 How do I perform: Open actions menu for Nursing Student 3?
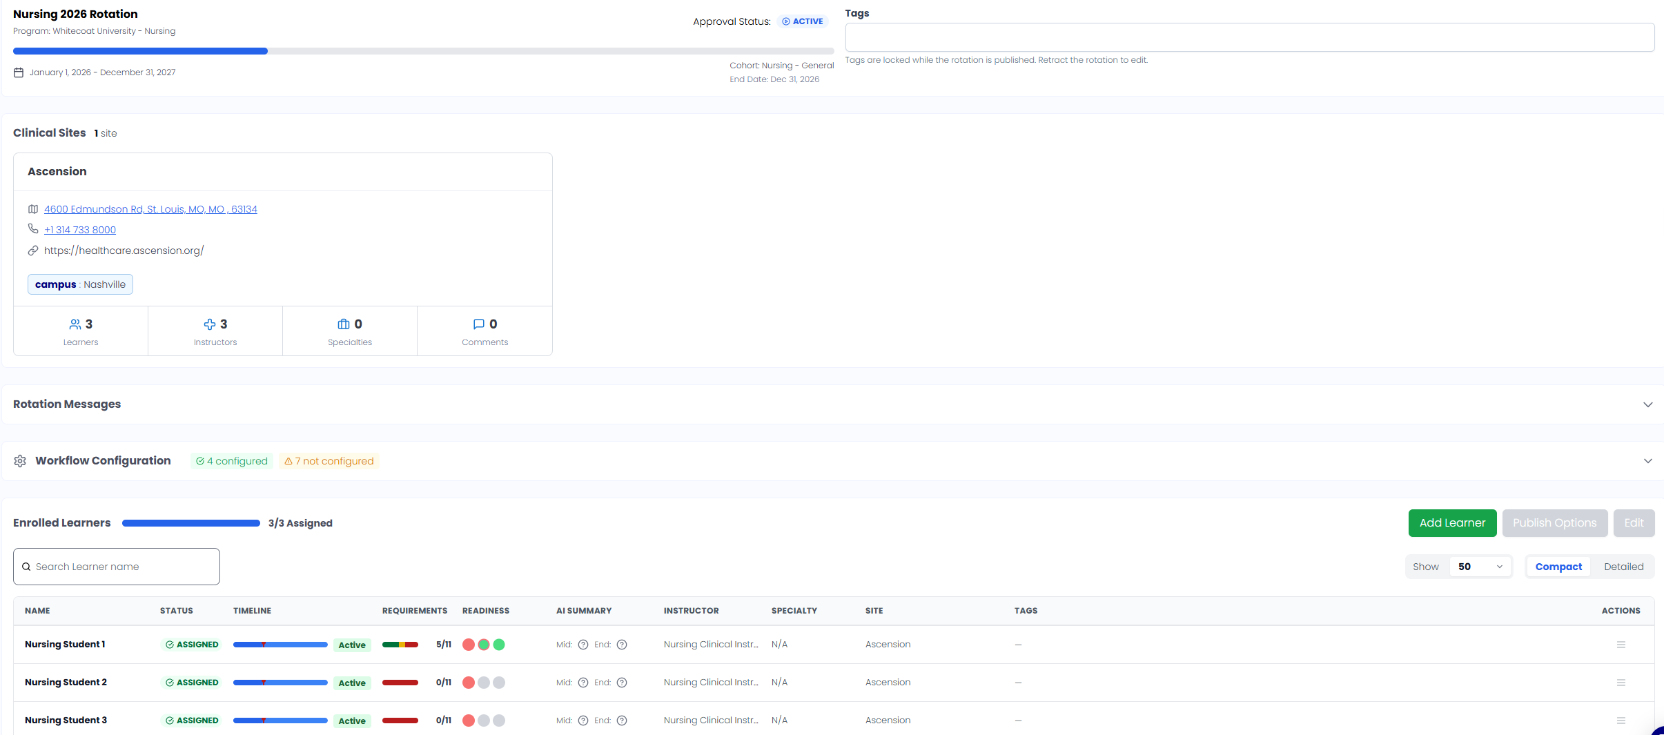coord(1621,721)
